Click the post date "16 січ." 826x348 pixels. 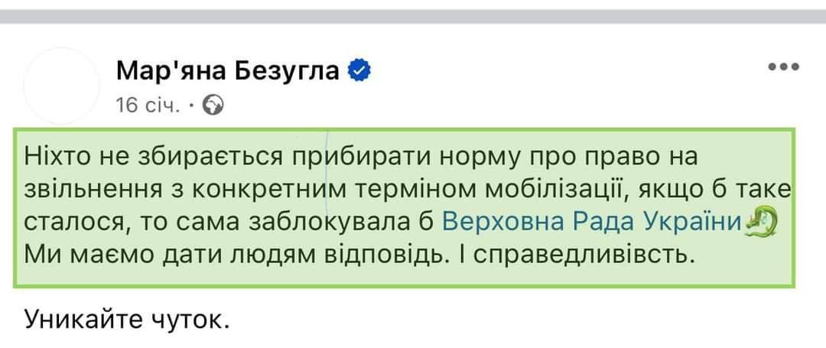tap(148, 106)
